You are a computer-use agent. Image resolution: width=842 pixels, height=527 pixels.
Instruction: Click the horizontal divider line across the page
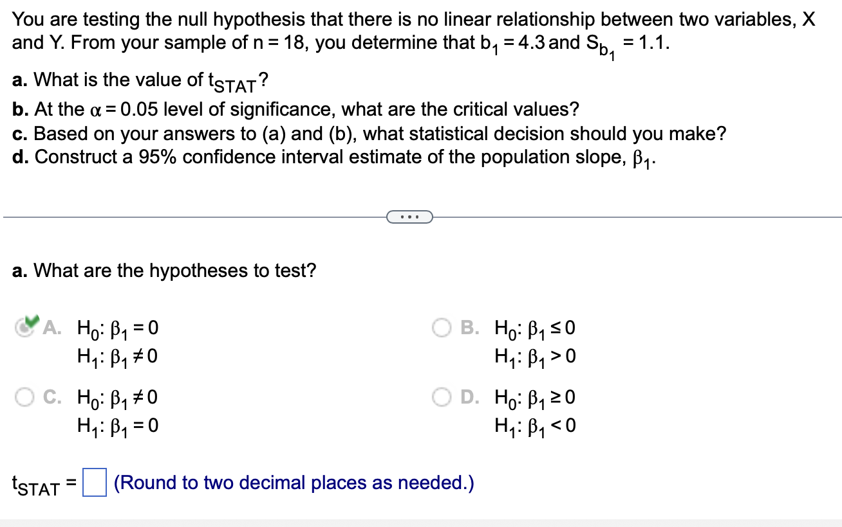(x=193, y=217)
